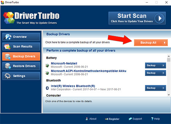
Task: Backup the Intel(R) Wireless Bluetooth(R) driver
Action: [x=155, y=88]
